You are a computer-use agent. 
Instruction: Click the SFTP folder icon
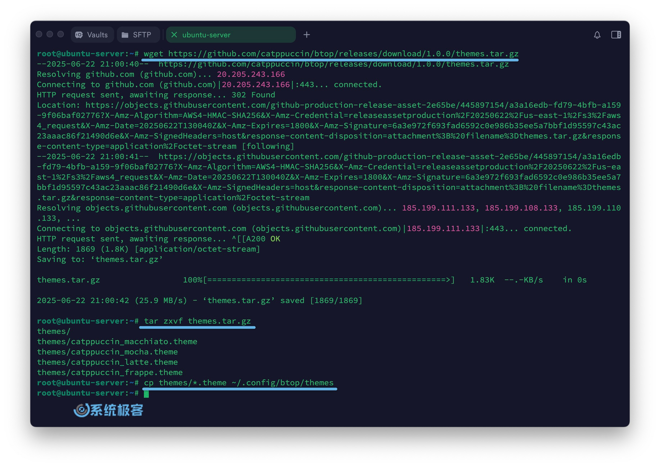[125, 35]
